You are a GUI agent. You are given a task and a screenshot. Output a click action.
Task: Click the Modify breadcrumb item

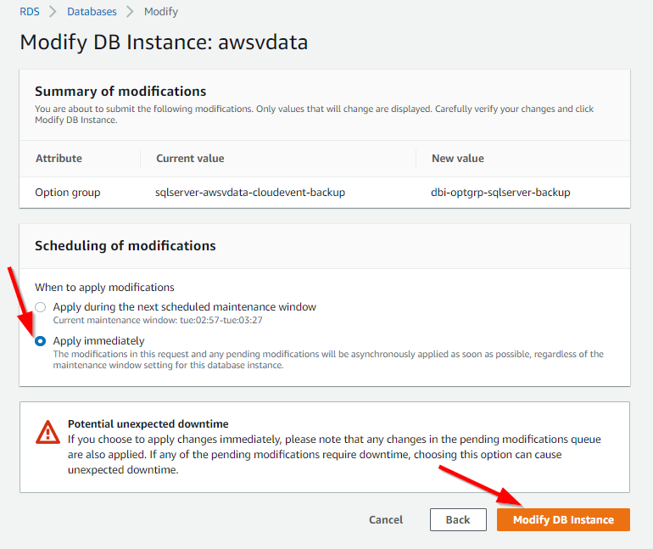pos(161,12)
